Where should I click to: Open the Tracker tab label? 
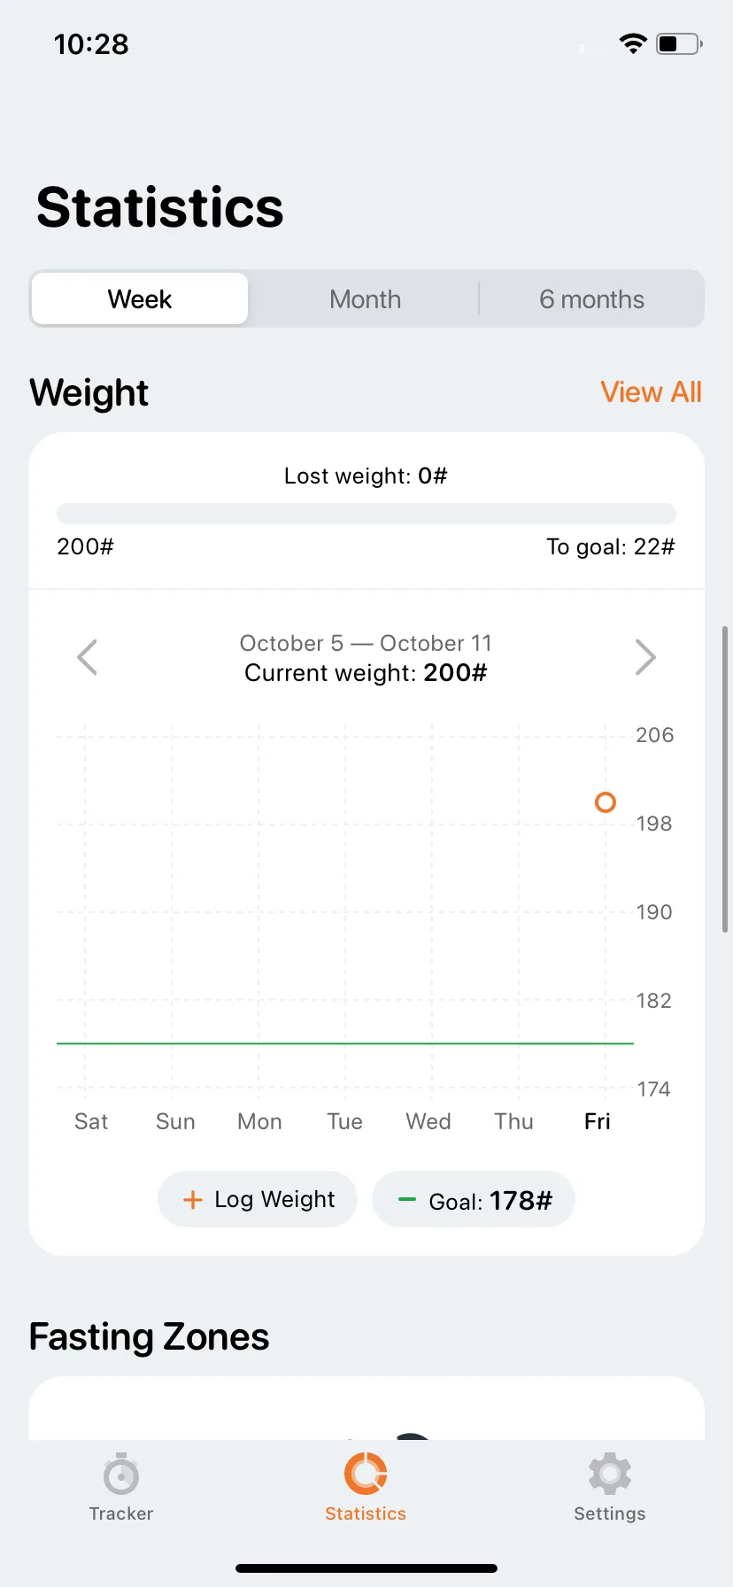[121, 1513]
